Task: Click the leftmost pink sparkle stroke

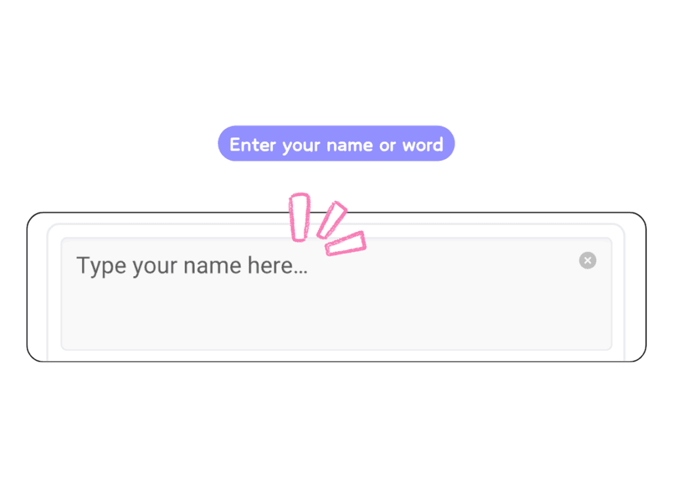Action: (300, 217)
